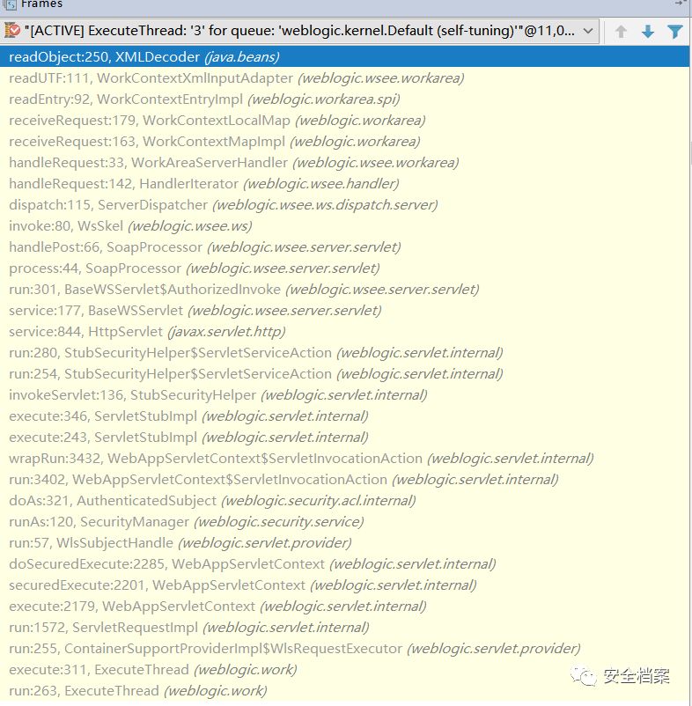This screenshot has width=692, height=706.
Task: Click the Frames panel icon
Action: click(x=9, y=4)
